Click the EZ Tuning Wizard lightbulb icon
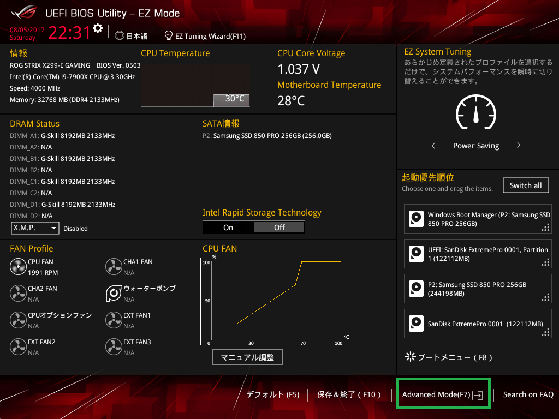The image size is (559, 419). point(168,35)
